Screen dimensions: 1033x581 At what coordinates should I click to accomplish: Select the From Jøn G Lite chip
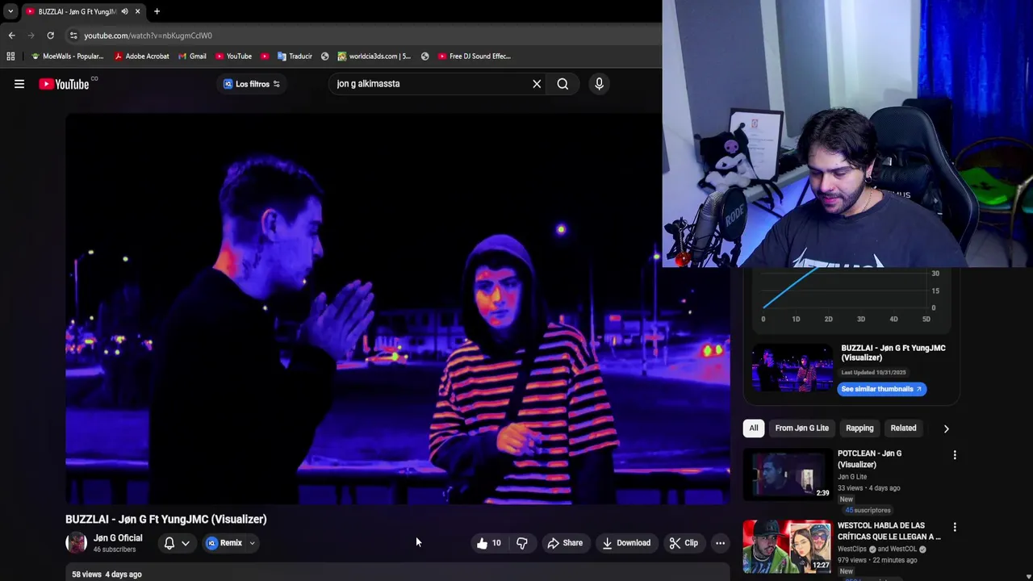pyautogui.click(x=801, y=428)
